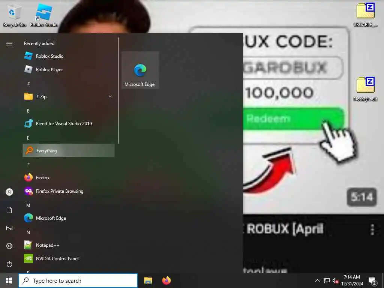Click the Microsoft Edge pinned tile
Screen dimensions: 384x288
click(x=140, y=70)
